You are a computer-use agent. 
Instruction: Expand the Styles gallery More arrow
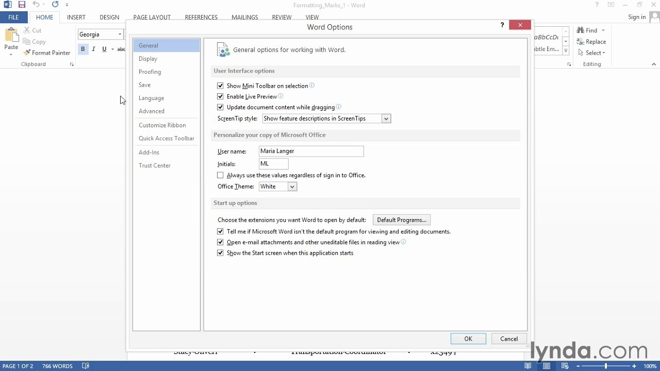click(566, 50)
